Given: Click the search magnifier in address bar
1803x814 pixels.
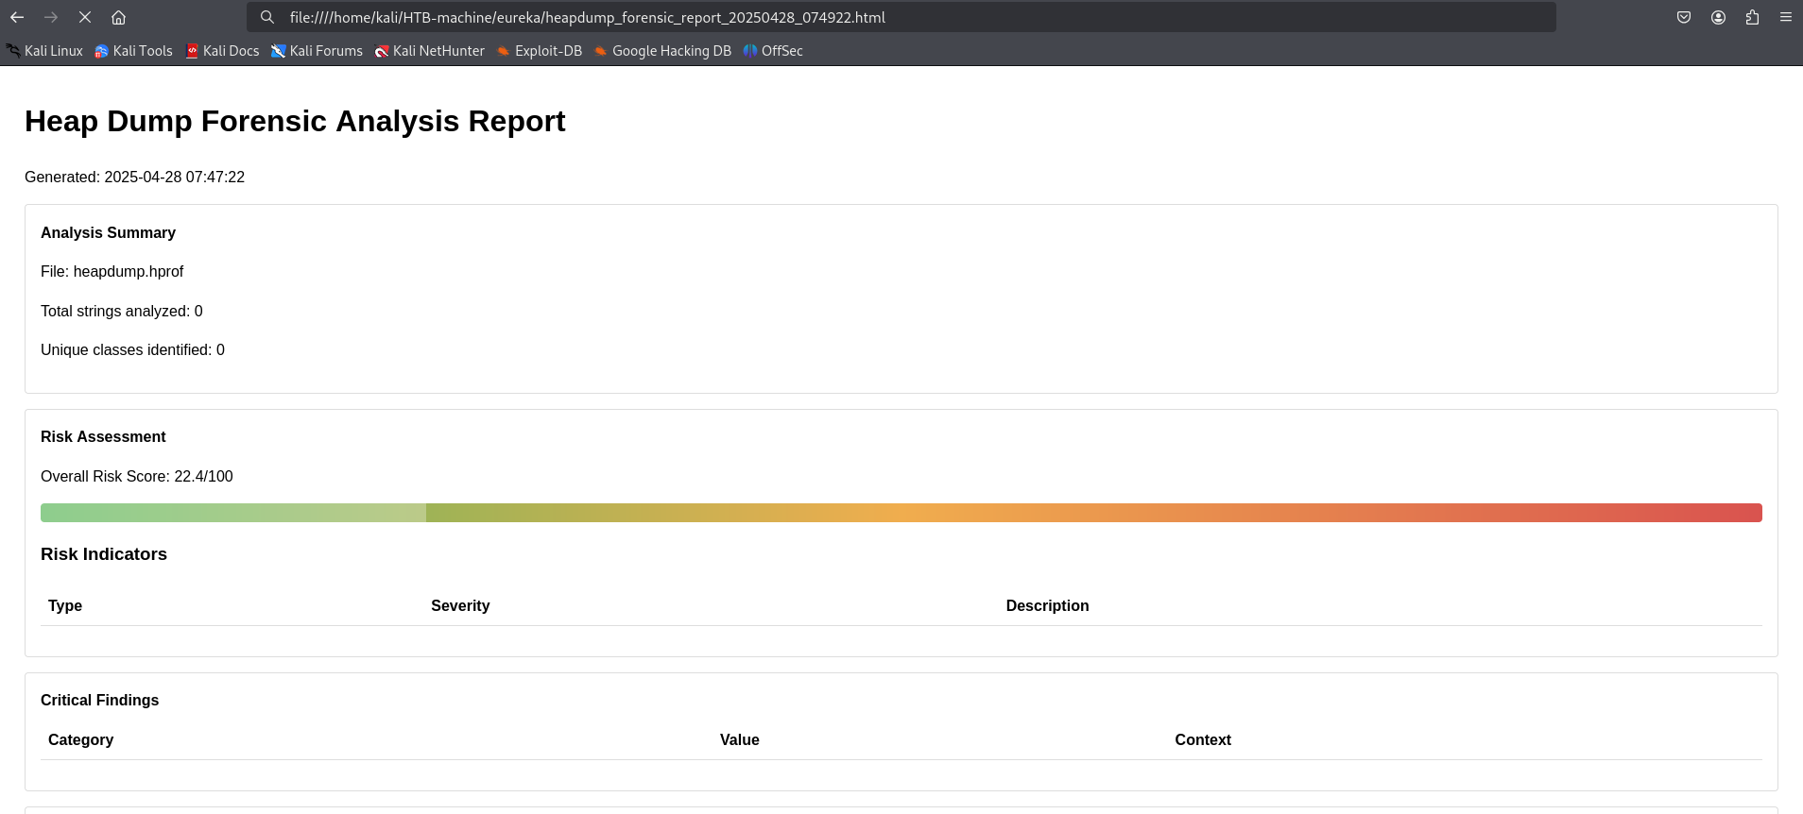Looking at the screenshot, I should [267, 17].
